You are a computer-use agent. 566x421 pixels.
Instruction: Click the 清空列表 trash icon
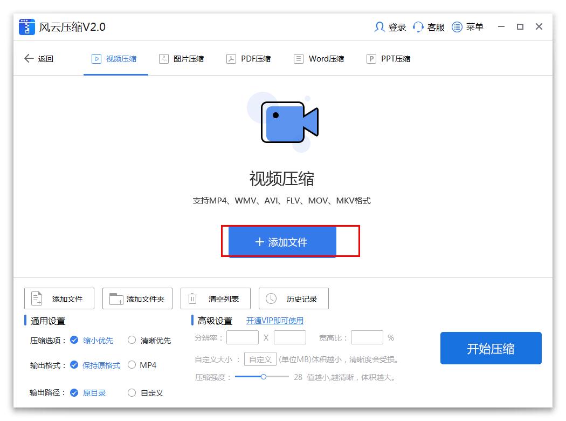pos(192,298)
